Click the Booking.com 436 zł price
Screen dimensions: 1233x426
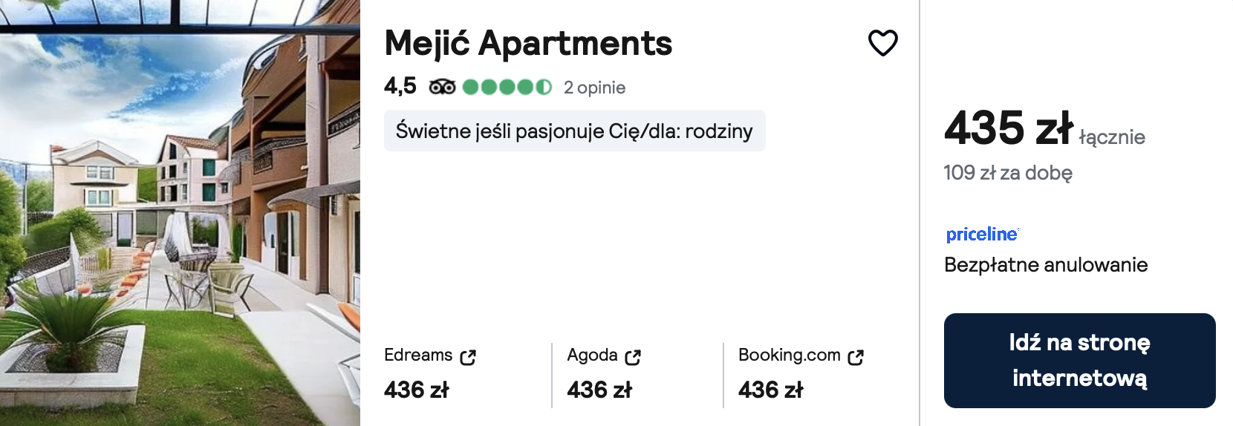(771, 390)
